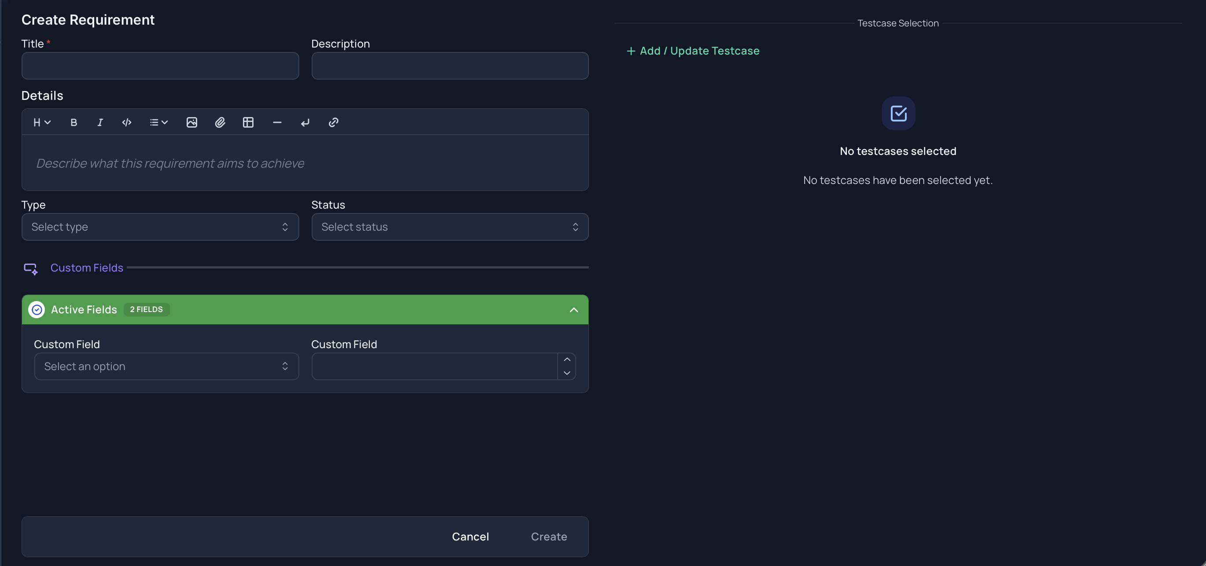Decrement the Custom Field number value
Viewport: 1206px width, 566px height.
click(567, 373)
